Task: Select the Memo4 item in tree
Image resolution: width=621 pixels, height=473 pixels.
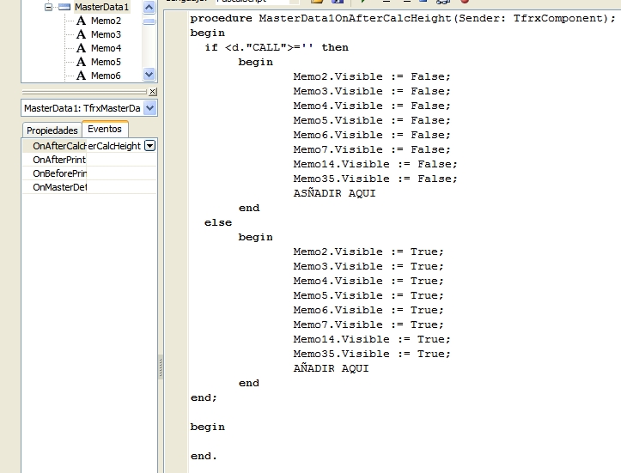Action: (x=106, y=48)
